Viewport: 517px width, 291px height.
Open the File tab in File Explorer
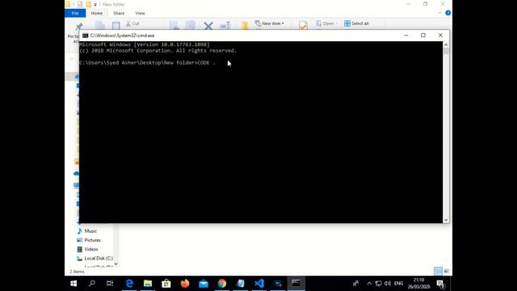pyautogui.click(x=75, y=13)
